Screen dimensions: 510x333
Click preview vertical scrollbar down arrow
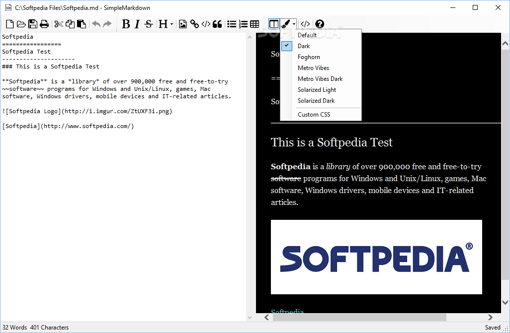505,302
